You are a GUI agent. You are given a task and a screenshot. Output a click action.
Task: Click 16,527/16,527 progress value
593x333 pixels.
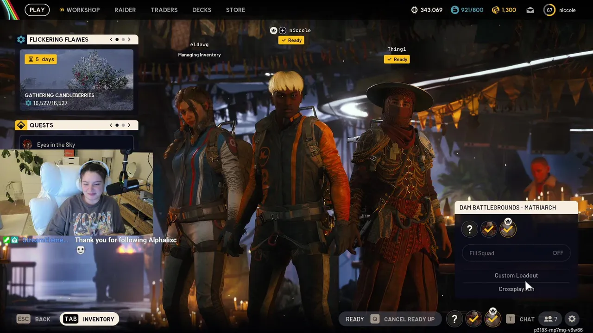(50, 103)
